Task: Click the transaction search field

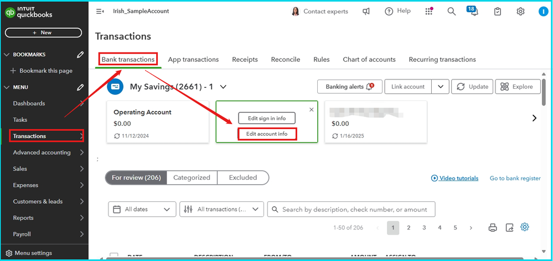Action: 352,209
